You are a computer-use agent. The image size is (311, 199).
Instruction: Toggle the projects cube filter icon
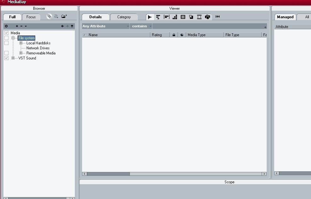click(208, 17)
